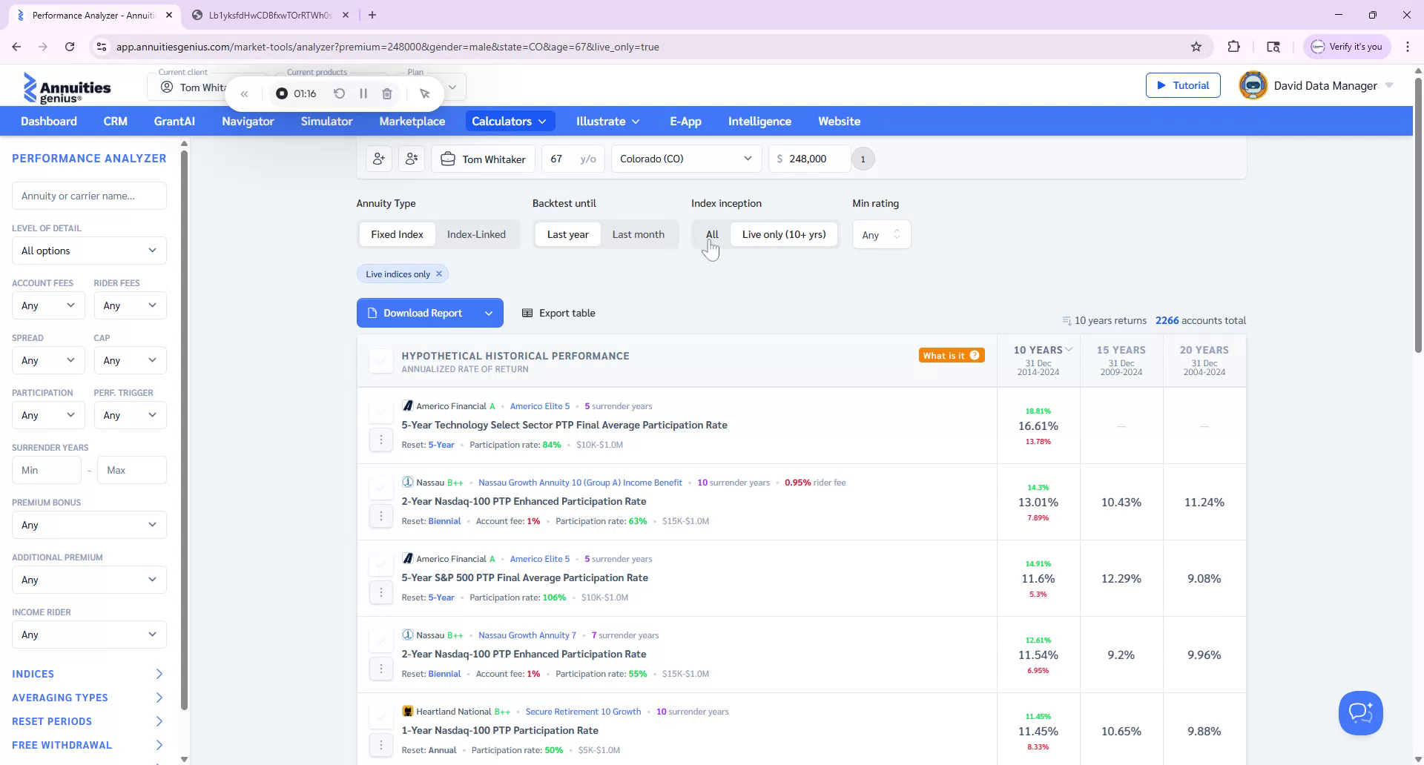This screenshot has width=1424, height=765.
Task: Pause the 01:16 recording
Action: click(x=363, y=93)
